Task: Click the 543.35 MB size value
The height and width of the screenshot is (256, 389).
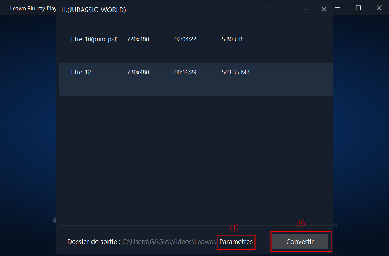Action: [236, 72]
